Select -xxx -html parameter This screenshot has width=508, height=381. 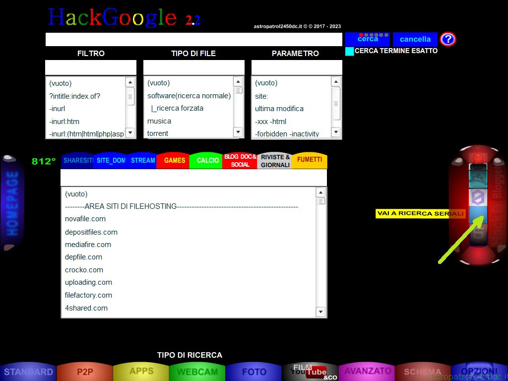click(x=270, y=122)
